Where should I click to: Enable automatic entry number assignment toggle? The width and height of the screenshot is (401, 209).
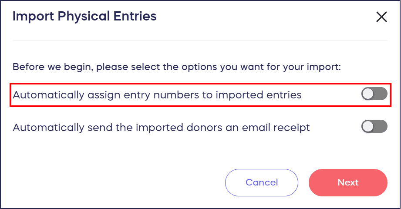point(374,94)
